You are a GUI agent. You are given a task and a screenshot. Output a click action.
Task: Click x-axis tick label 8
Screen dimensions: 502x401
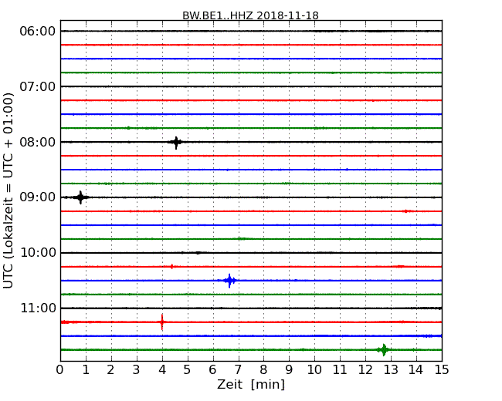click(x=263, y=370)
